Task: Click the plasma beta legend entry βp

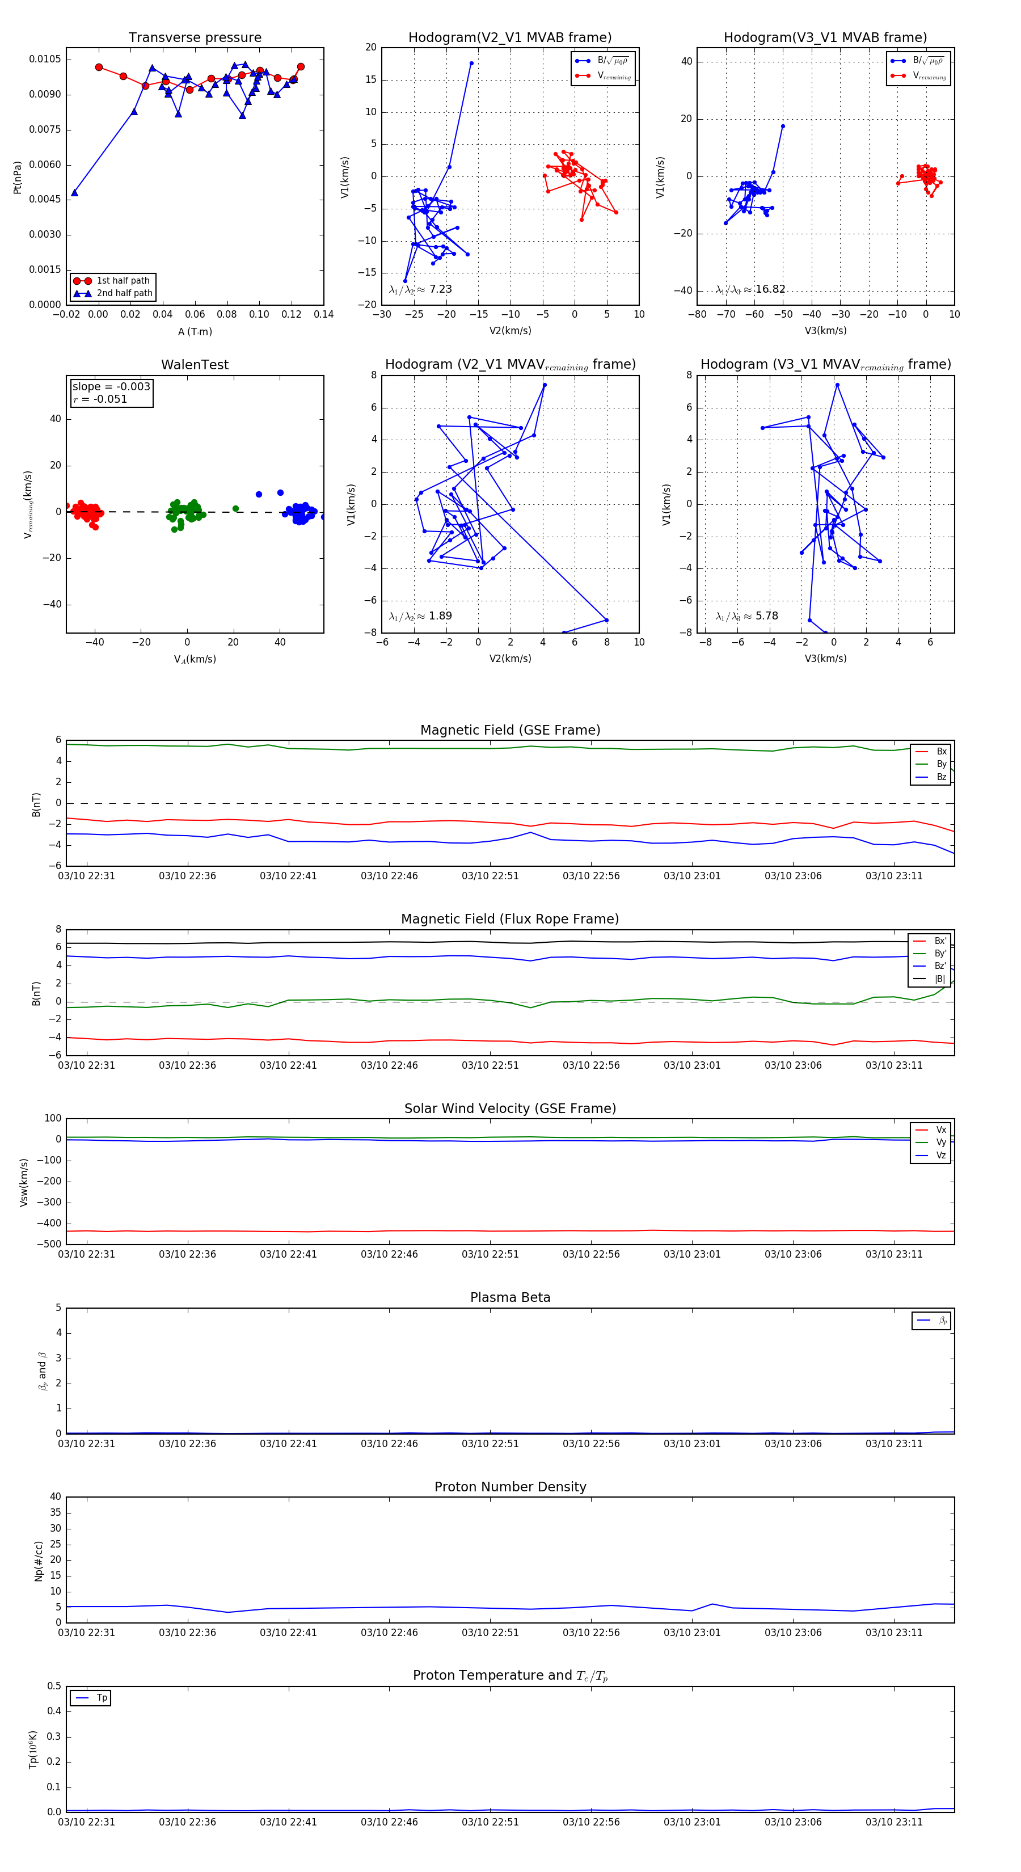Action: tap(931, 1321)
